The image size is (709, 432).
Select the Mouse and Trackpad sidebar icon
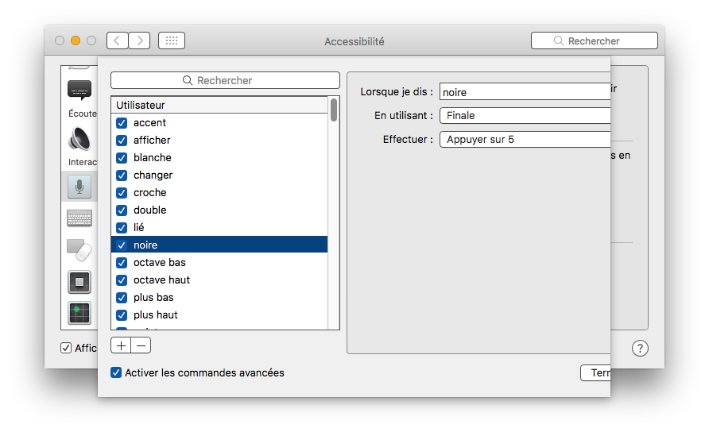tap(79, 250)
